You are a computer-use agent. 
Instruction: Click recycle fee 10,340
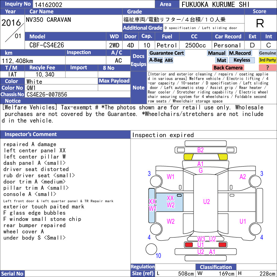point(45,74)
